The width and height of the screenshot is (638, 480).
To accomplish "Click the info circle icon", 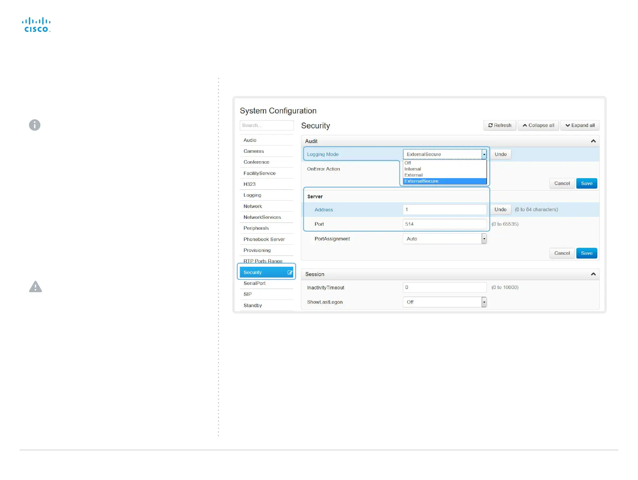I will pyautogui.click(x=35, y=125).
